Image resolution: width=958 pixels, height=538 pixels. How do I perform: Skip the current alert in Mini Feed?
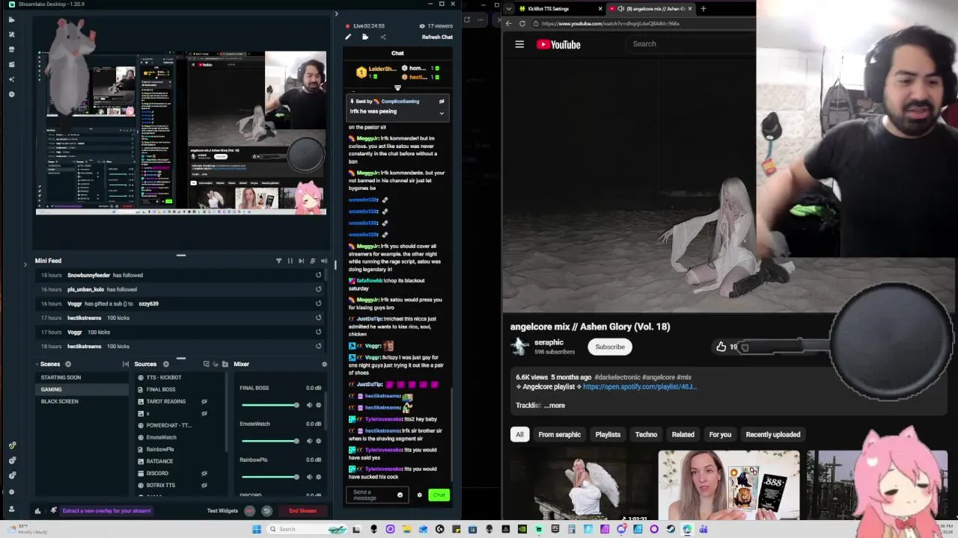coord(301,261)
